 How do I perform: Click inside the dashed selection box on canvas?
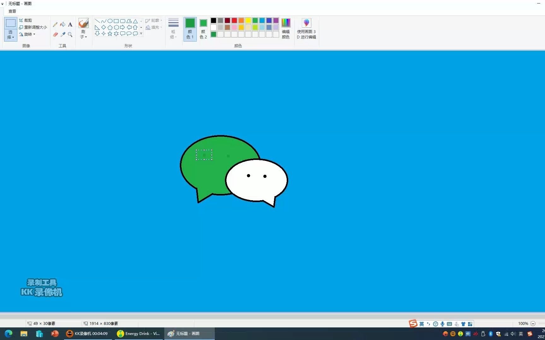204,155
